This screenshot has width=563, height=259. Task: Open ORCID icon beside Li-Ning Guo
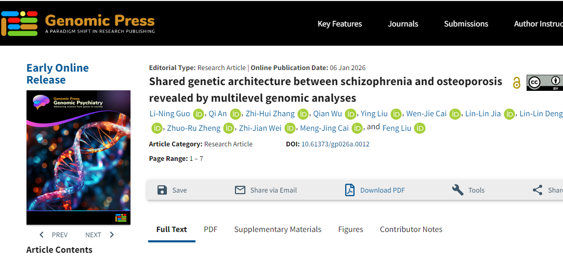[198, 114]
